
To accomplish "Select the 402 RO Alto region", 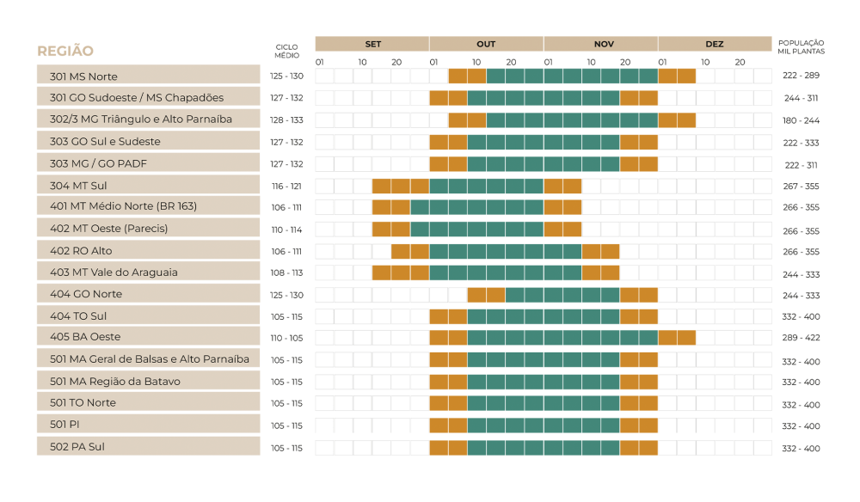I will 149,250.
